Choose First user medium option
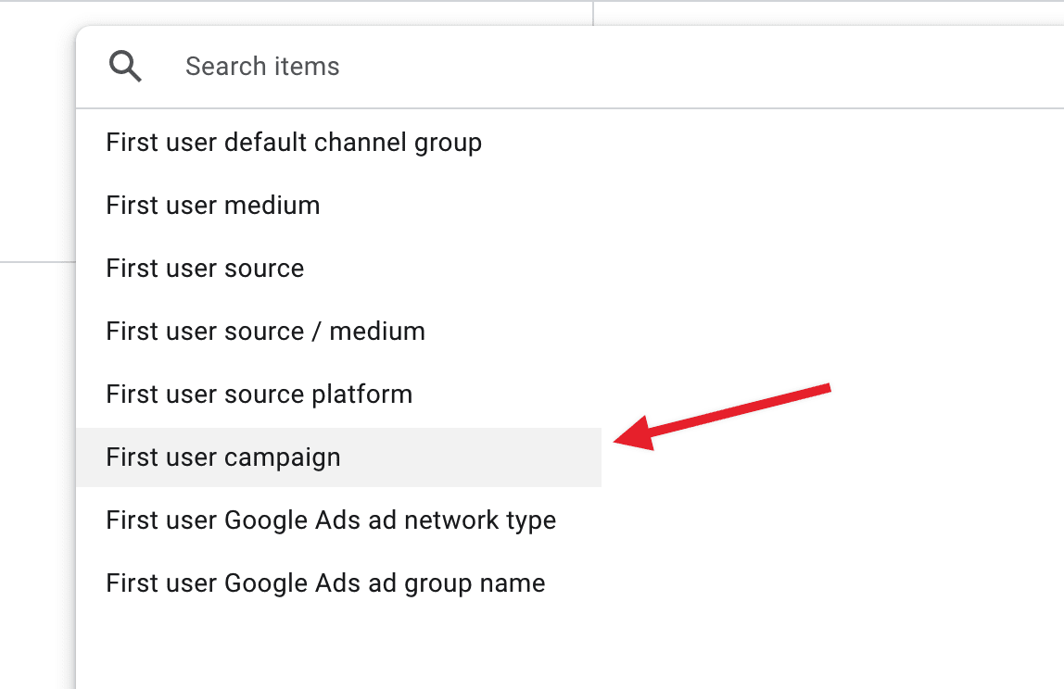This screenshot has width=1064, height=689. tap(213, 206)
